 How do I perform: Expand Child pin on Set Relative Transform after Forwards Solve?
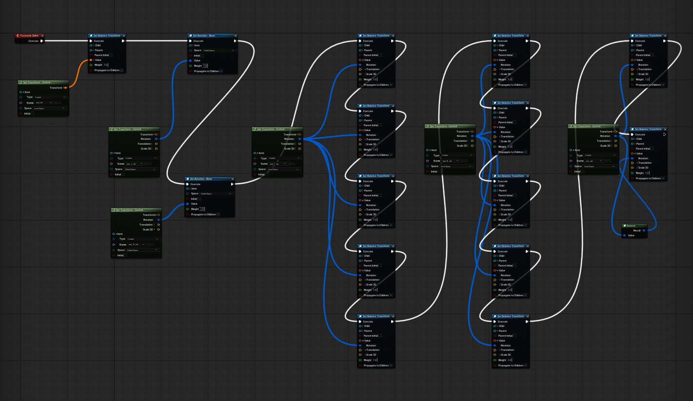point(94,45)
